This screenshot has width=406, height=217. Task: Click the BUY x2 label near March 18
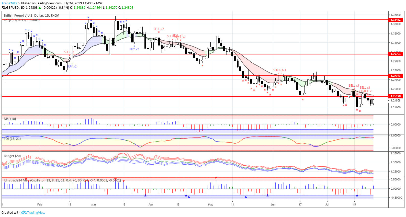134,49
